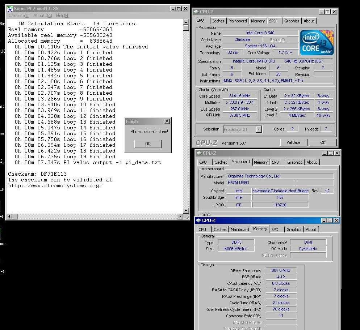Select the SPD tab in the bottom Memory CPU-Z window
Screen dimensions: 360x330
275,230
